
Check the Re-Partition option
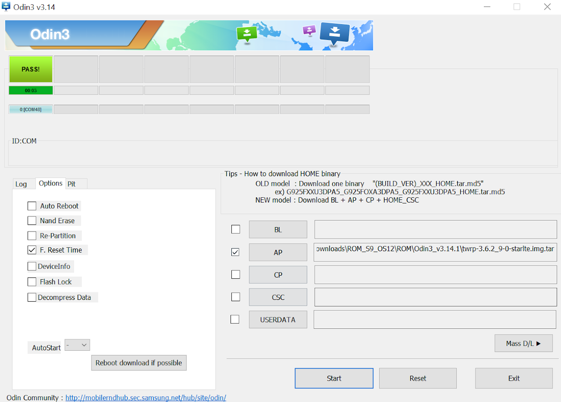click(32, 236)
